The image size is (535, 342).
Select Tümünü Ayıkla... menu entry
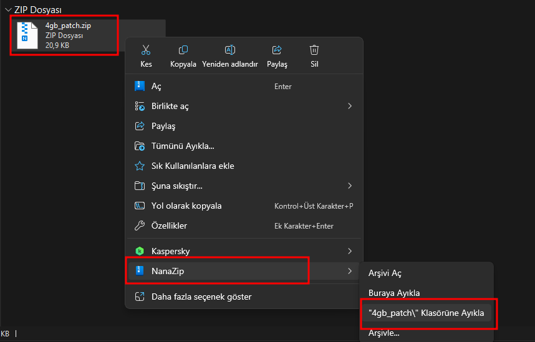244,146
